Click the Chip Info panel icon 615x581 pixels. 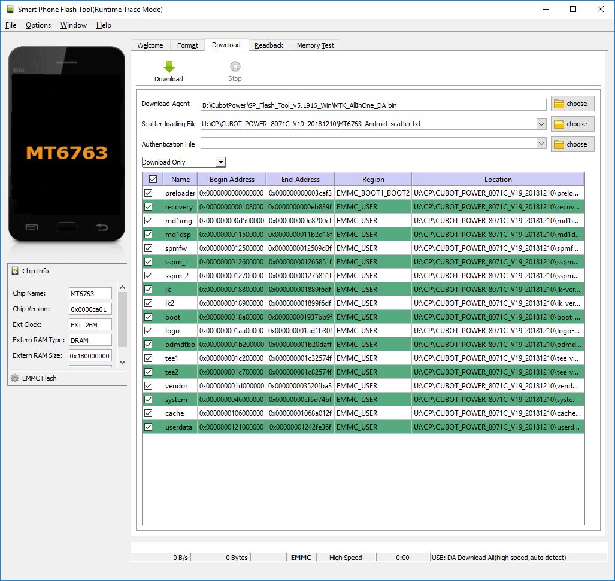tap(15, 271)
